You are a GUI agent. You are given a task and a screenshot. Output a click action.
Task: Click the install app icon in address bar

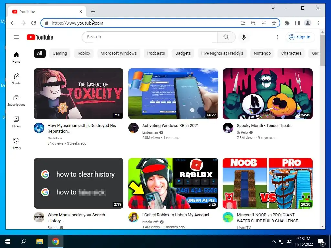(x=243, y=23)
